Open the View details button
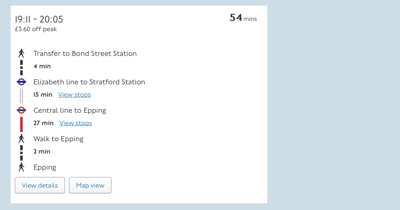The height and width of the screenshot is (210, 400). pos(40,185)
